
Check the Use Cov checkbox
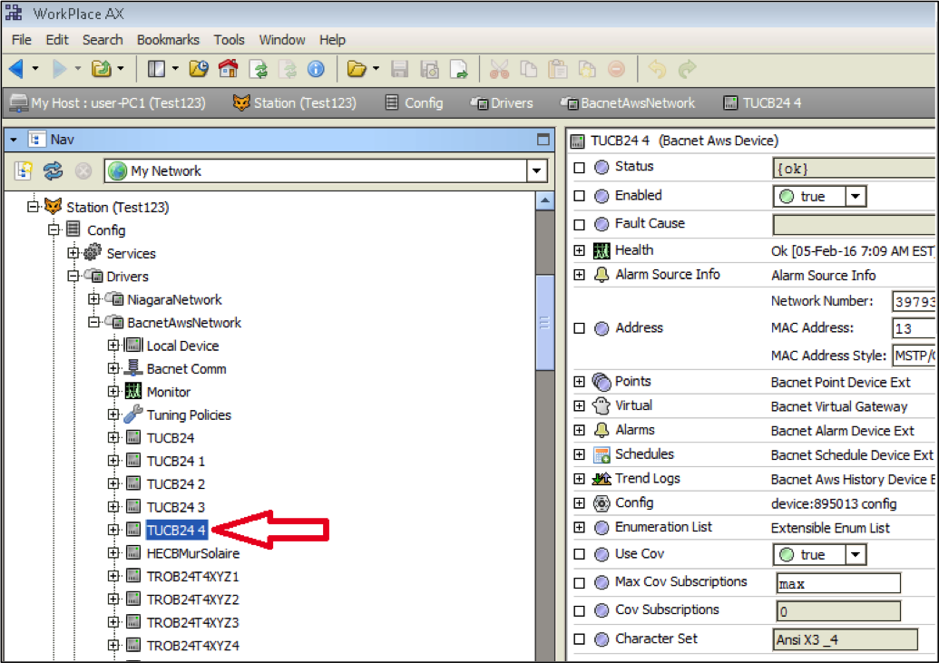[x=579, y=554]
